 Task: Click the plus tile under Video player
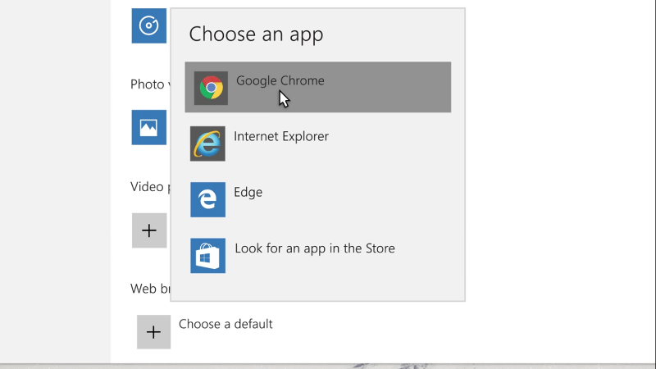click(149, 230)
